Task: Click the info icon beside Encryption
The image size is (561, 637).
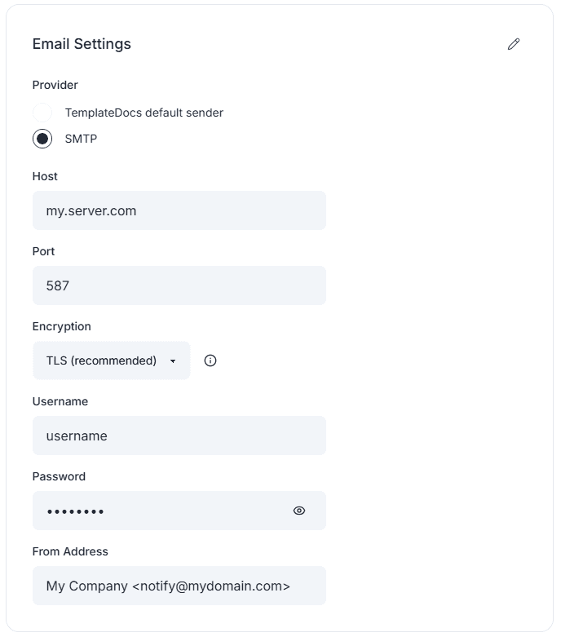Action: (210, 361)
